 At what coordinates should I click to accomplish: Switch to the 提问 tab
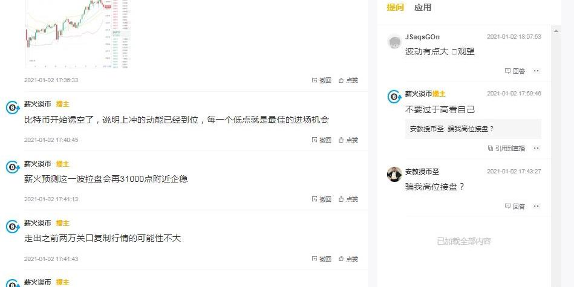[395, 8]
